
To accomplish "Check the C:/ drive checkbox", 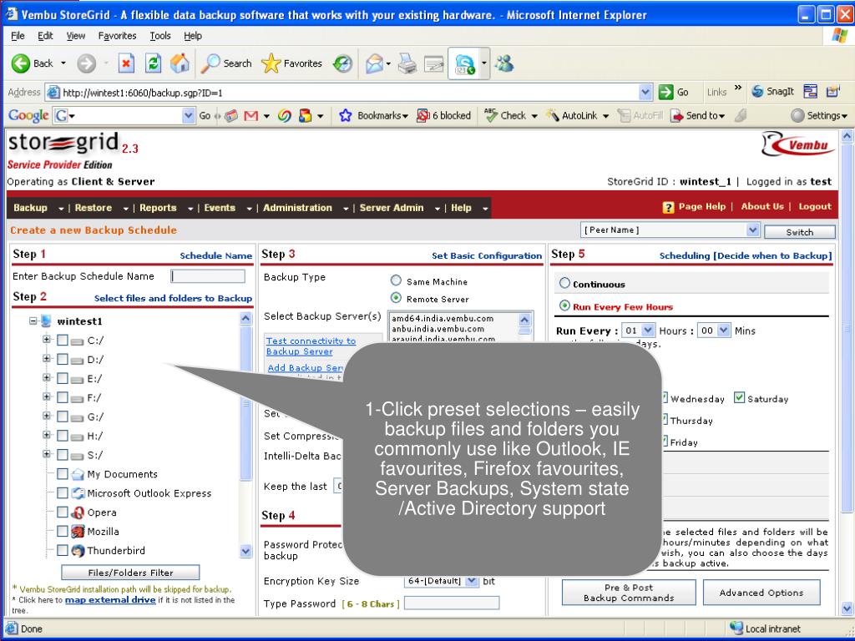I will click(62, 341).
